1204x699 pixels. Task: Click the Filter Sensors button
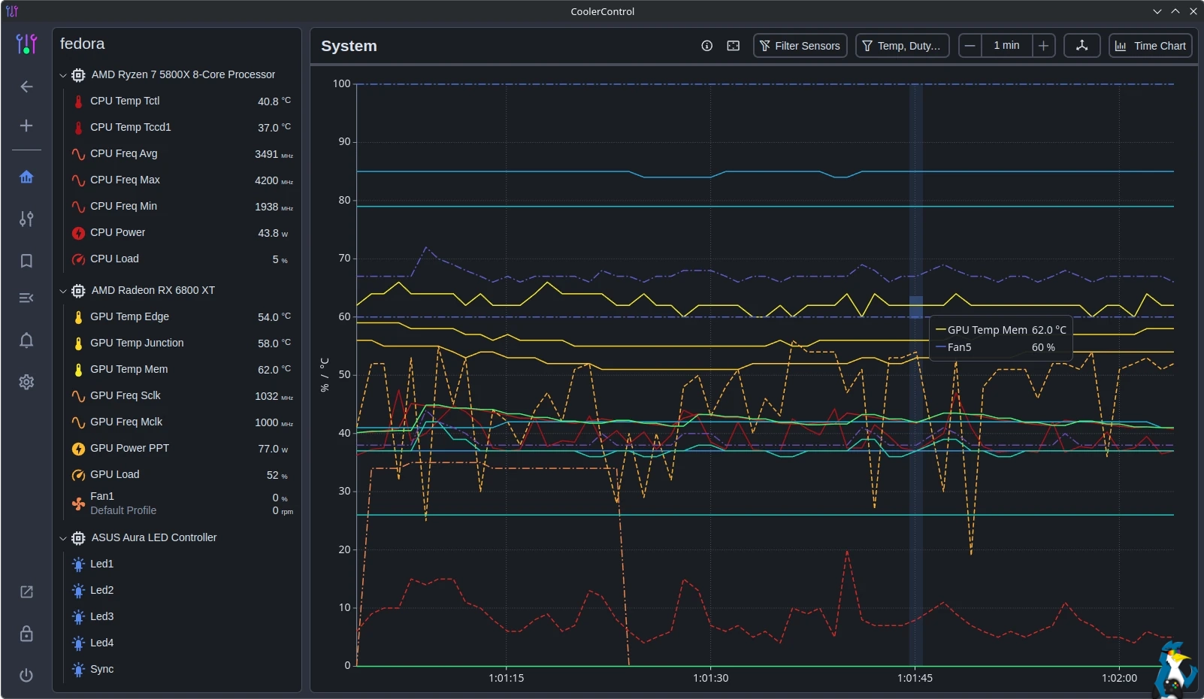click(x=800, y=46)
